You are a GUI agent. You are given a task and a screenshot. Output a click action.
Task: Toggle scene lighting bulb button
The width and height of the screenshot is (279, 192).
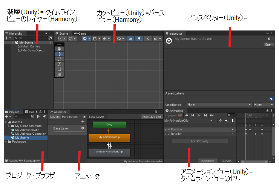tap(139, 39)
